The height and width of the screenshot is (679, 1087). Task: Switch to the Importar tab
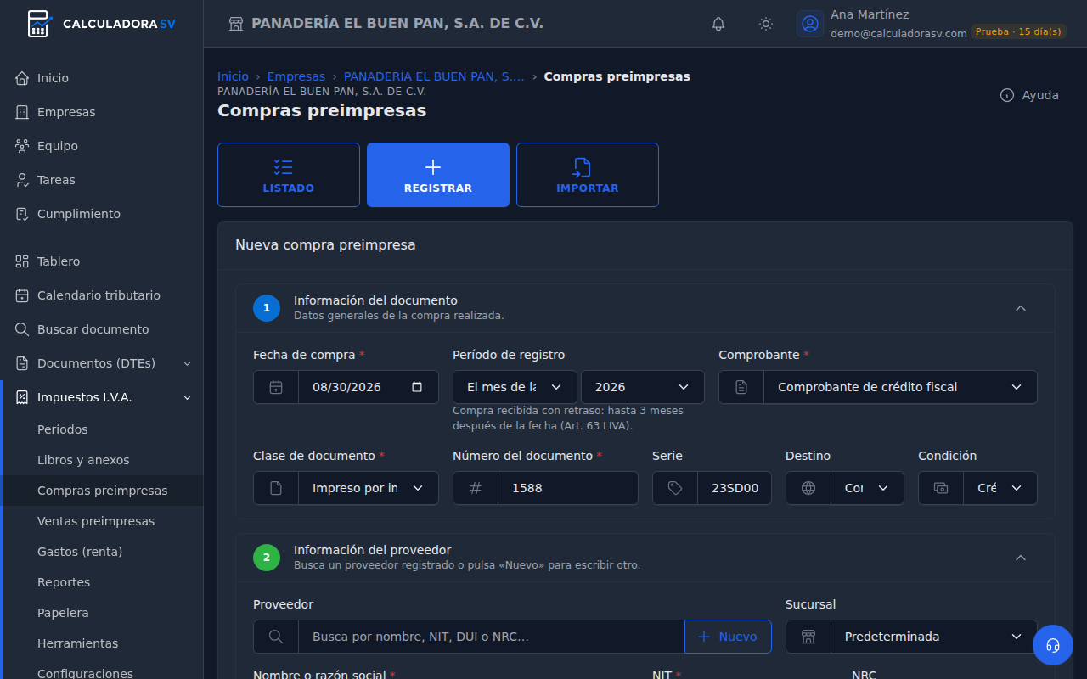pos(588,175)
